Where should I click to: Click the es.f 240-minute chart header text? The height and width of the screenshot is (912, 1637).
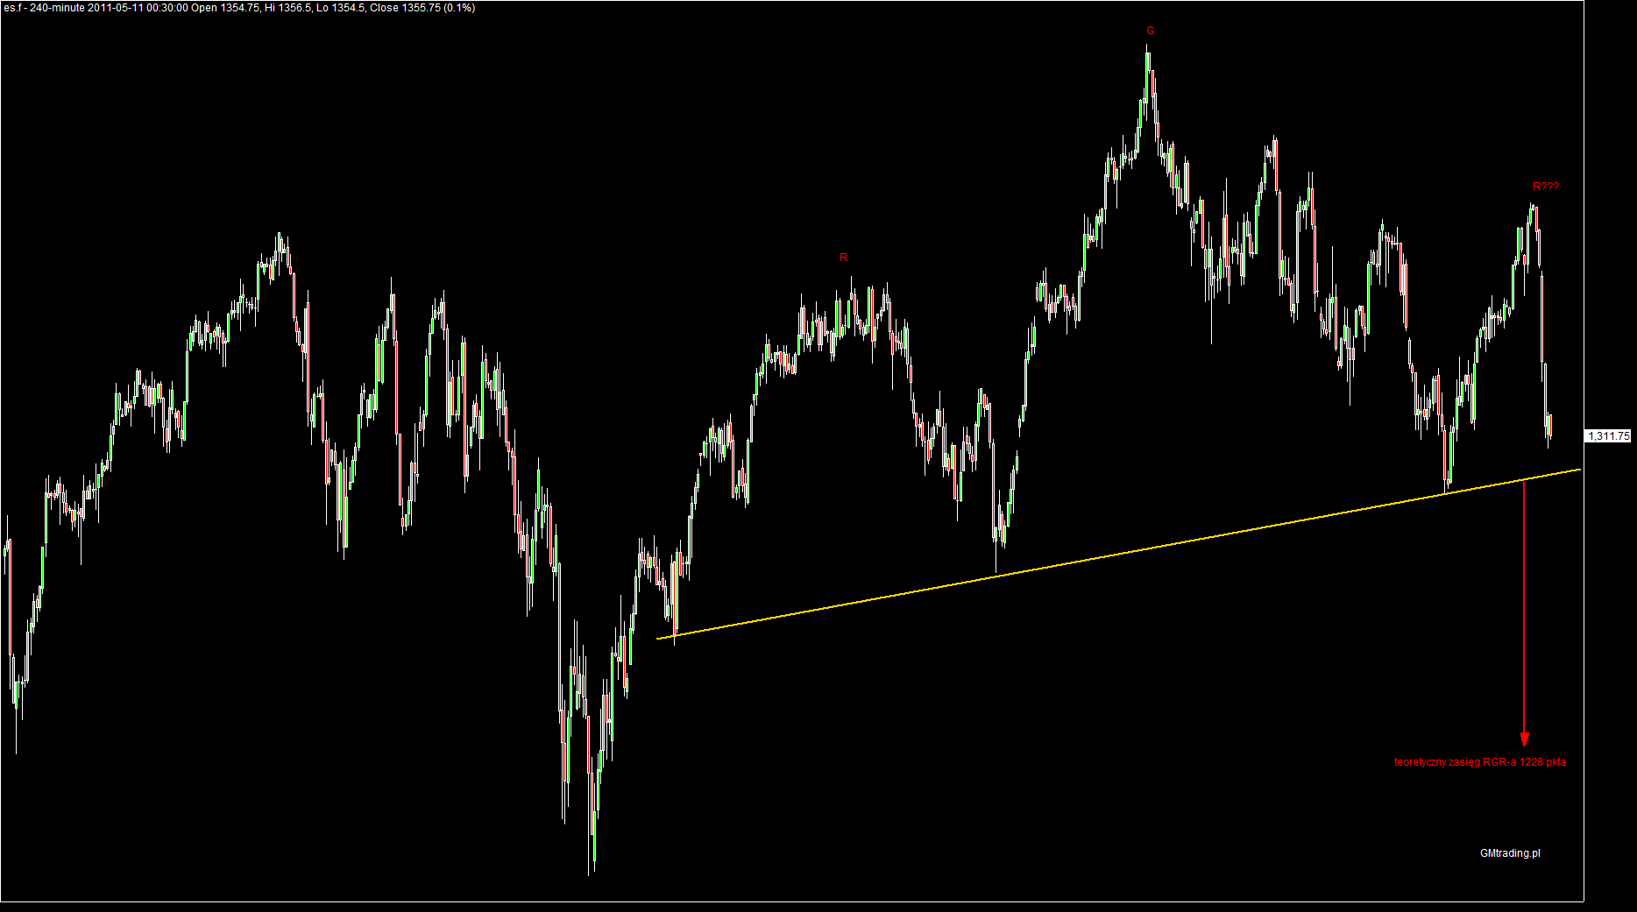click(239, 8)
